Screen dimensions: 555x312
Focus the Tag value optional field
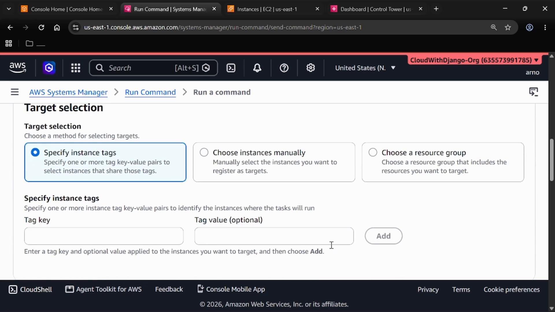tap(274, 236)
